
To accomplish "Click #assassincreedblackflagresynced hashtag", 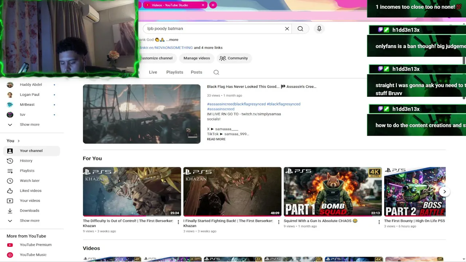I will tap(236, 104).
